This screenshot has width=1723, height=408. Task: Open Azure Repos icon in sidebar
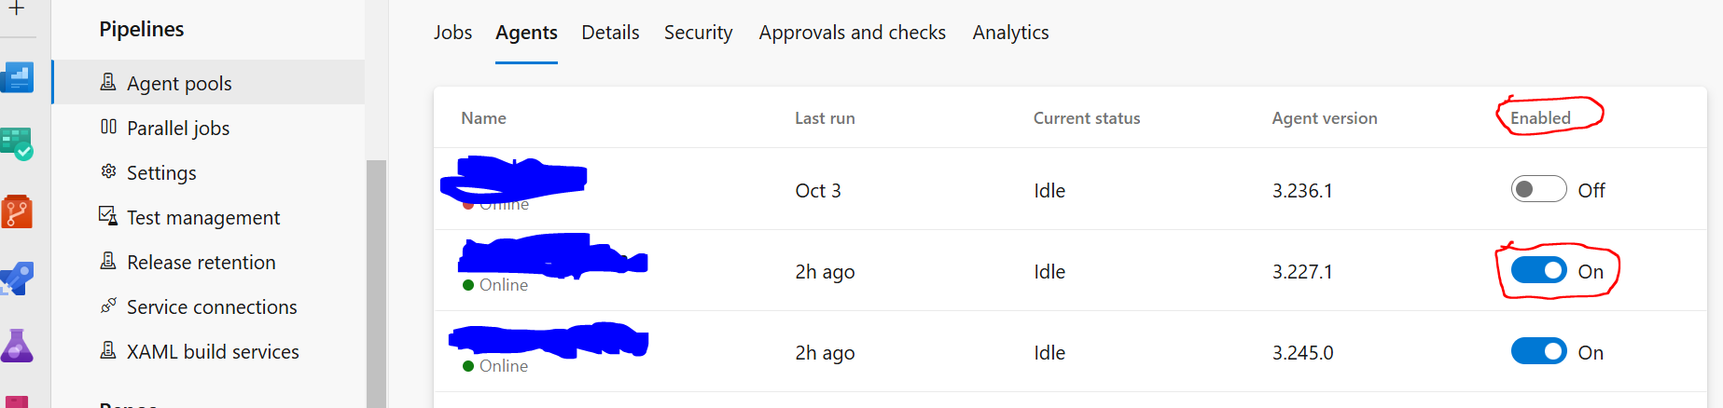pos(17,211)
